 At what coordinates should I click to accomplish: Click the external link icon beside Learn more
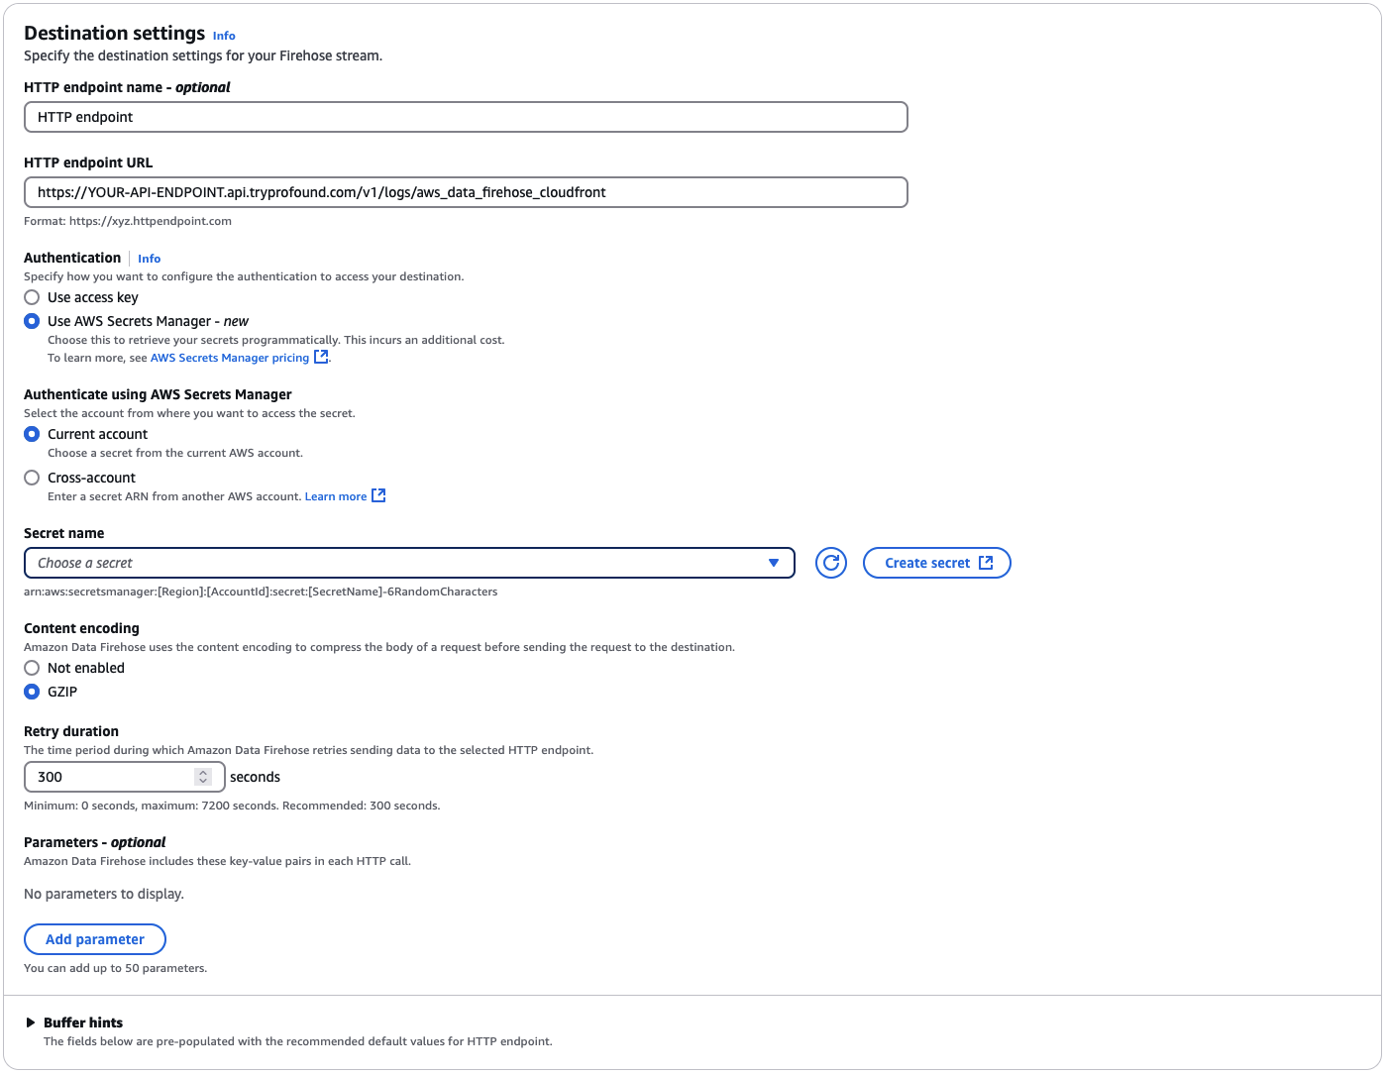pyautogui.click(x=377, y=495)
